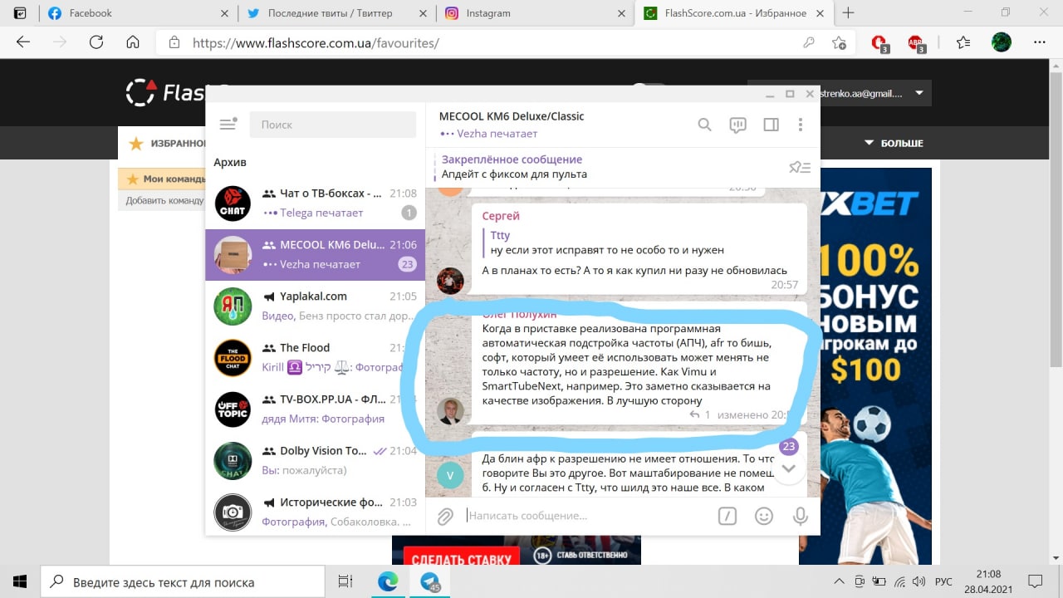Open clock and date in taskbar
Image resolution: width=1063 pixels, height=598 pixels.
click(988, 581)
